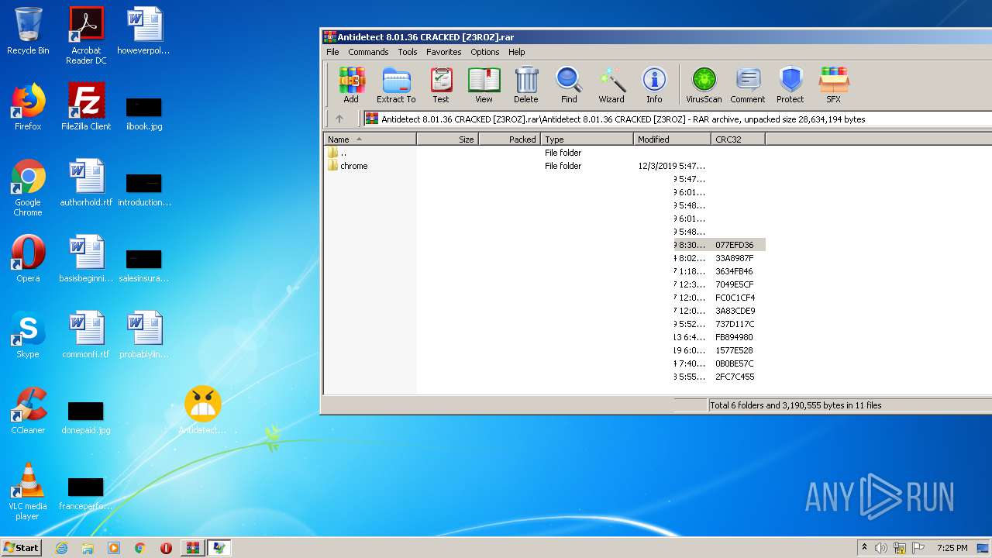Click the status bar total files text
992x558 pixels.
795,405
